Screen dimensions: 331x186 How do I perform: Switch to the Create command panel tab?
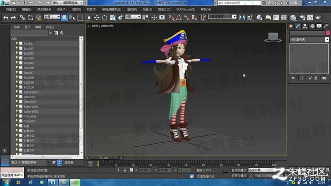[291, 26]
